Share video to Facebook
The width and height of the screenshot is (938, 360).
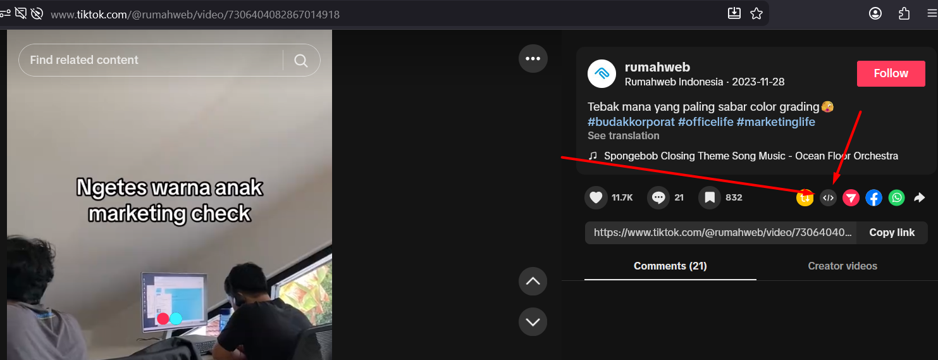[x=873, y=198]
